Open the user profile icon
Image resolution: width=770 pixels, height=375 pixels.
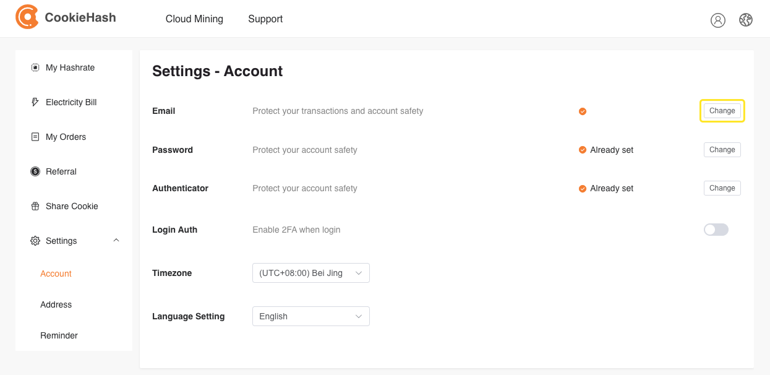click(717, 20)
